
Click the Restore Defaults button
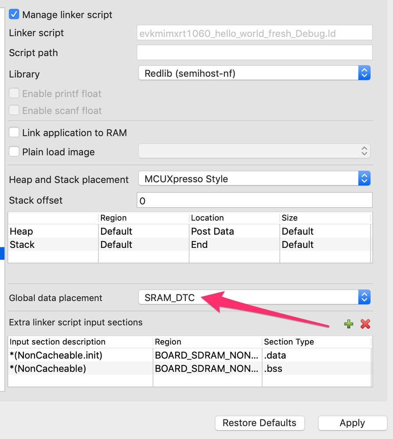[260, 423]
